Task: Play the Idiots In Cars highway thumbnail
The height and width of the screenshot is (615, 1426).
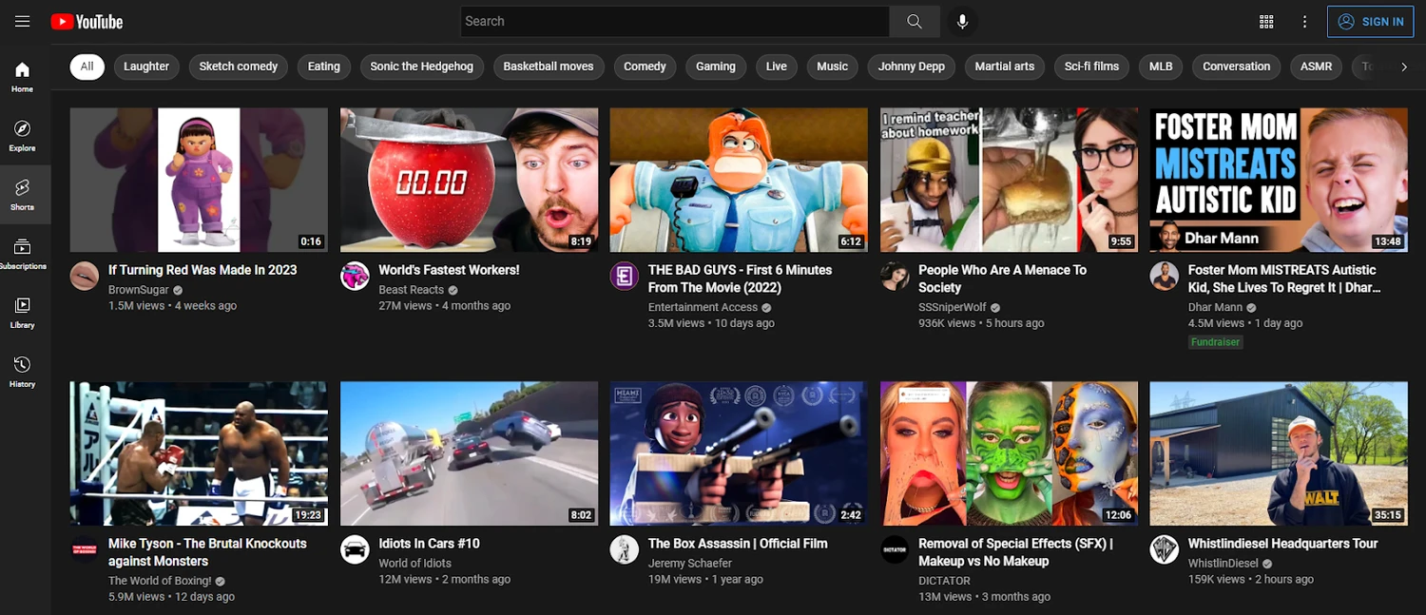Action: coord(469,453)
